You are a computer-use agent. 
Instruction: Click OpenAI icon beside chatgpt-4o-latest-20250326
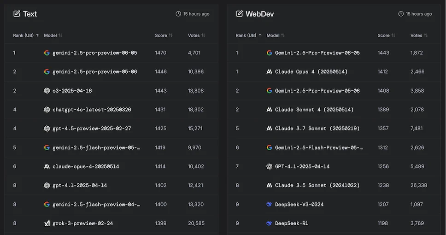(x=47, y=110)
